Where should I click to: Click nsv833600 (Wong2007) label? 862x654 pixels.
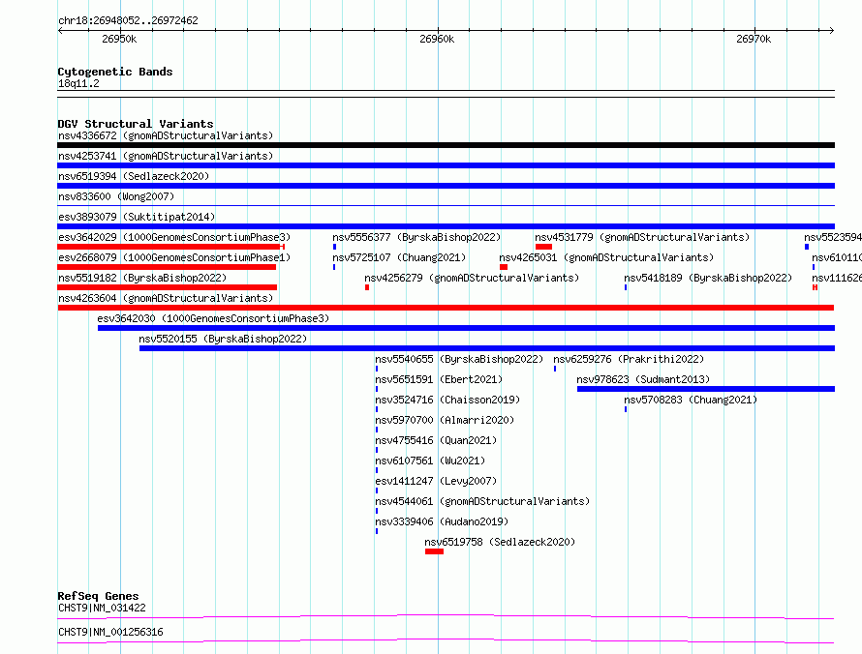[x=116, y=196]
